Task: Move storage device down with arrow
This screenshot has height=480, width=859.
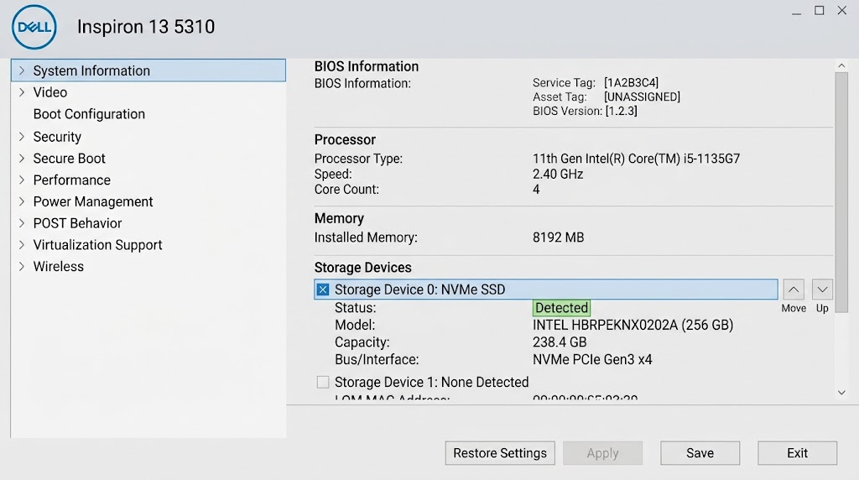Action: [x=822, y=290]
